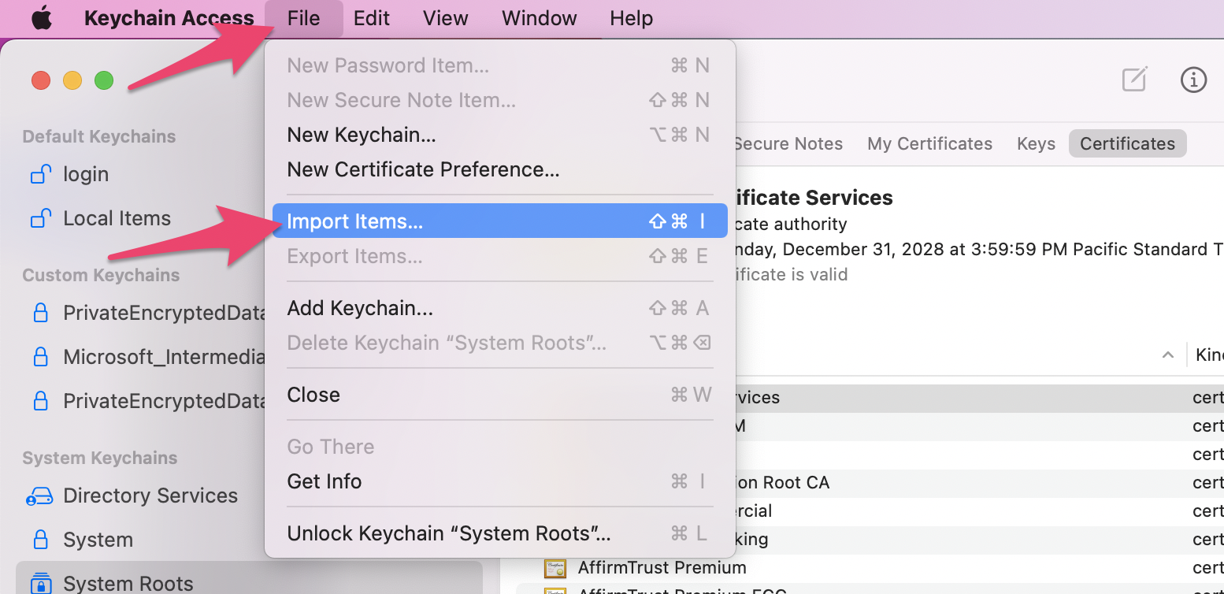1224x594 pixels.
Task: Choose Add Keychain… menu entry
Action: tap(499, 308)
